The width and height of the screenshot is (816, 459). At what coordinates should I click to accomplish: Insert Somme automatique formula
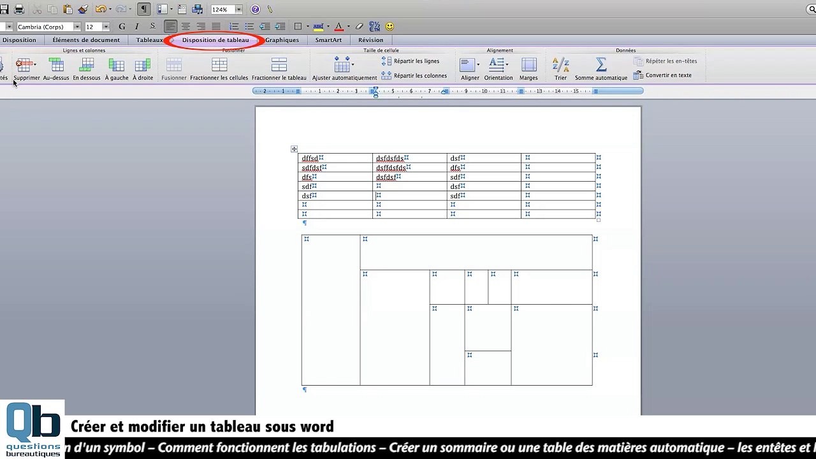click(601, 69)
